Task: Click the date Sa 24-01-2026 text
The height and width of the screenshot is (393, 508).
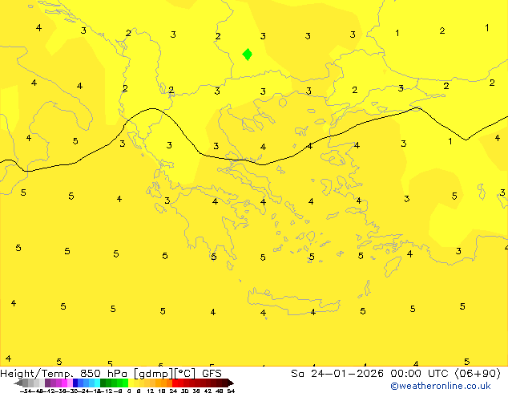Action: click(x=335, y=373)
